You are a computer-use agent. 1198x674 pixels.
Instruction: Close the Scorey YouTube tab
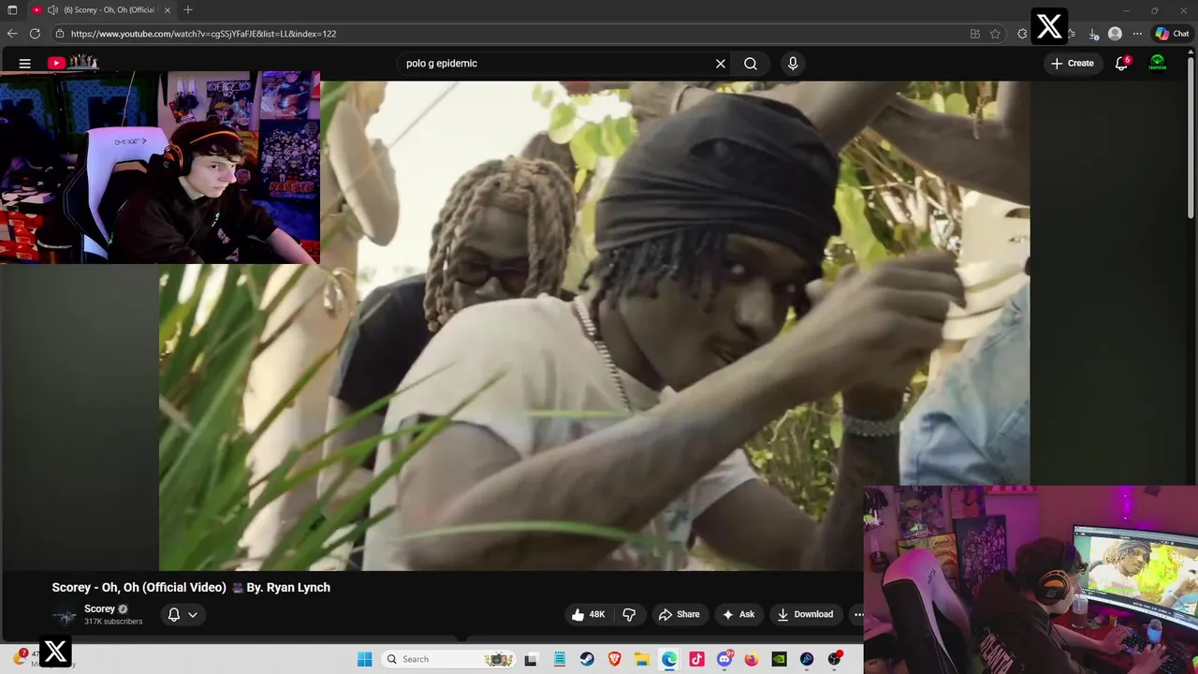coord(168,9)
